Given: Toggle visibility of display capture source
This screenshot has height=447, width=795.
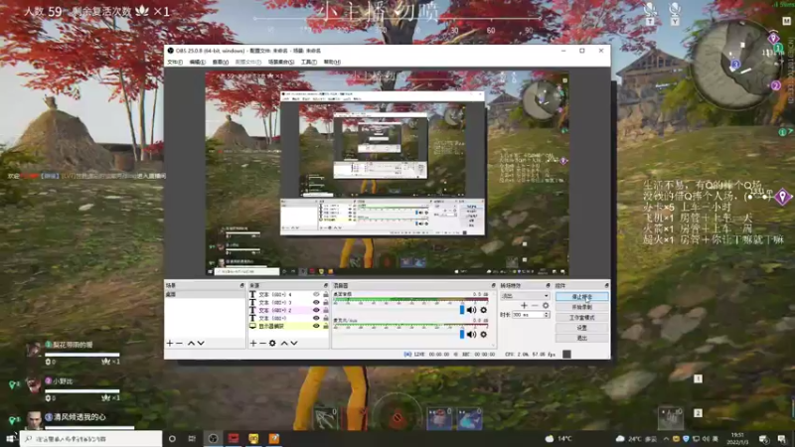Looking at the screenshot, I should coord(316,326).
